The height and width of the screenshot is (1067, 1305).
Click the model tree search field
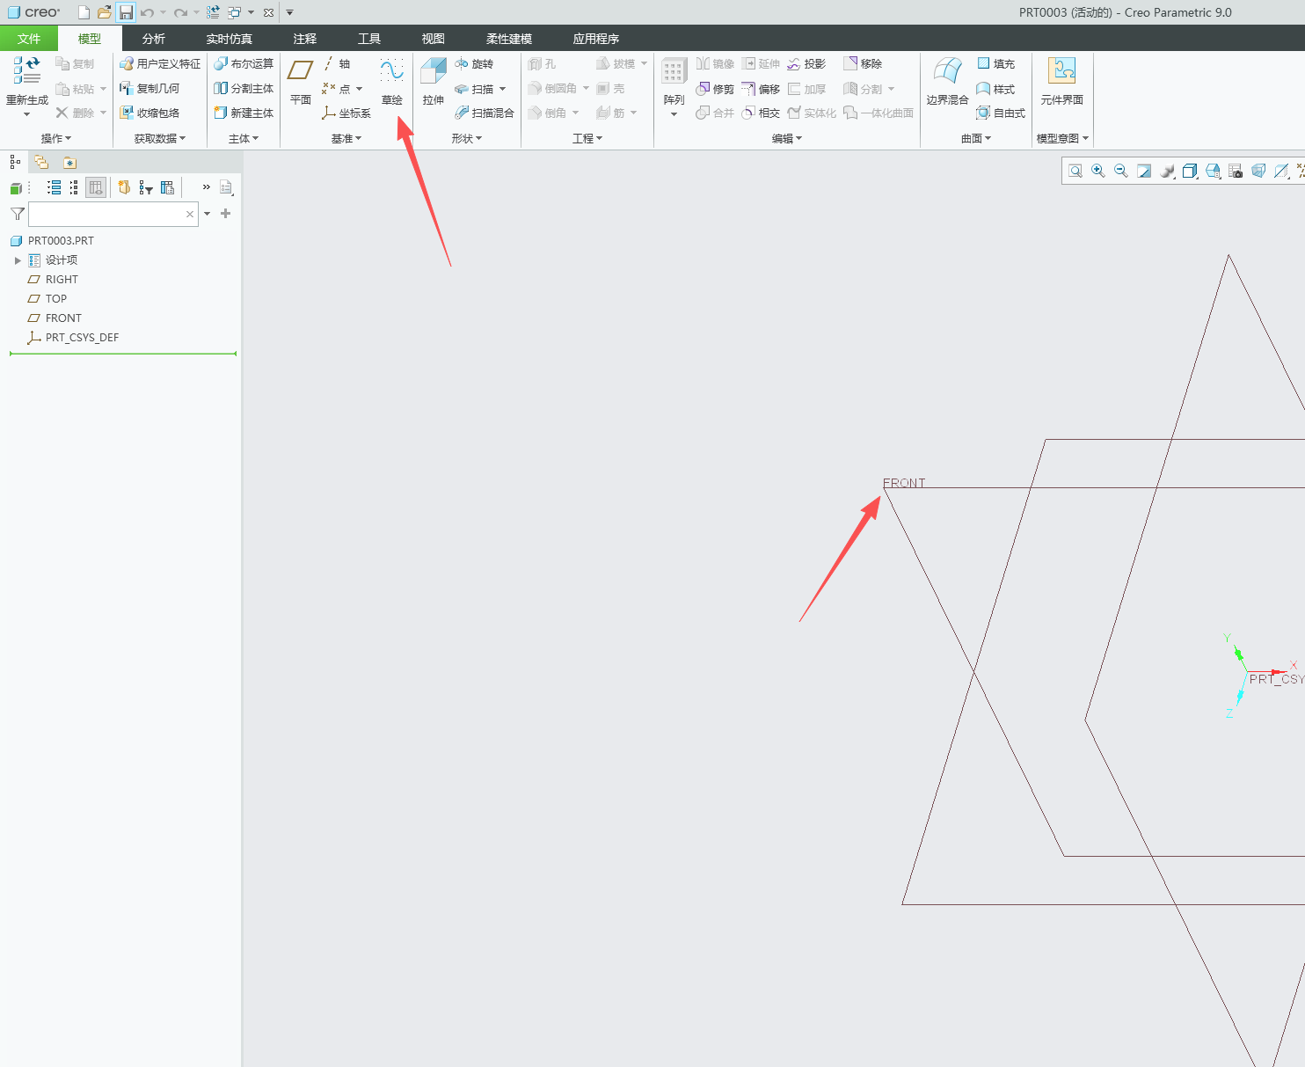113,214
